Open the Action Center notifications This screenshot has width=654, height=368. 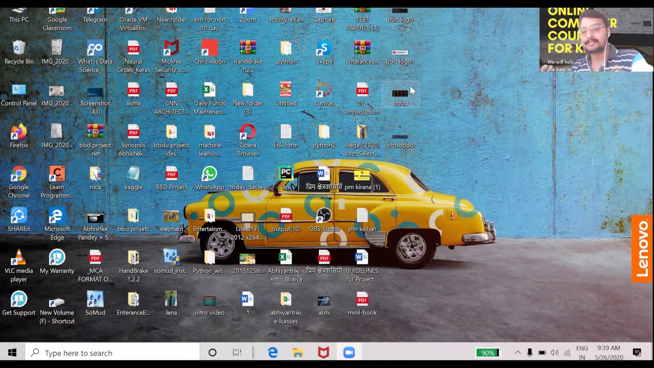pos(637,353)
